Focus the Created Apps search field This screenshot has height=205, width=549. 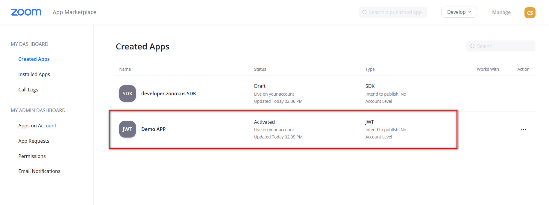point(501,46)
